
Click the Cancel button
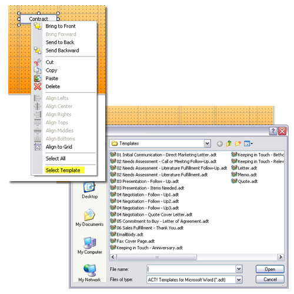point(270,279)
